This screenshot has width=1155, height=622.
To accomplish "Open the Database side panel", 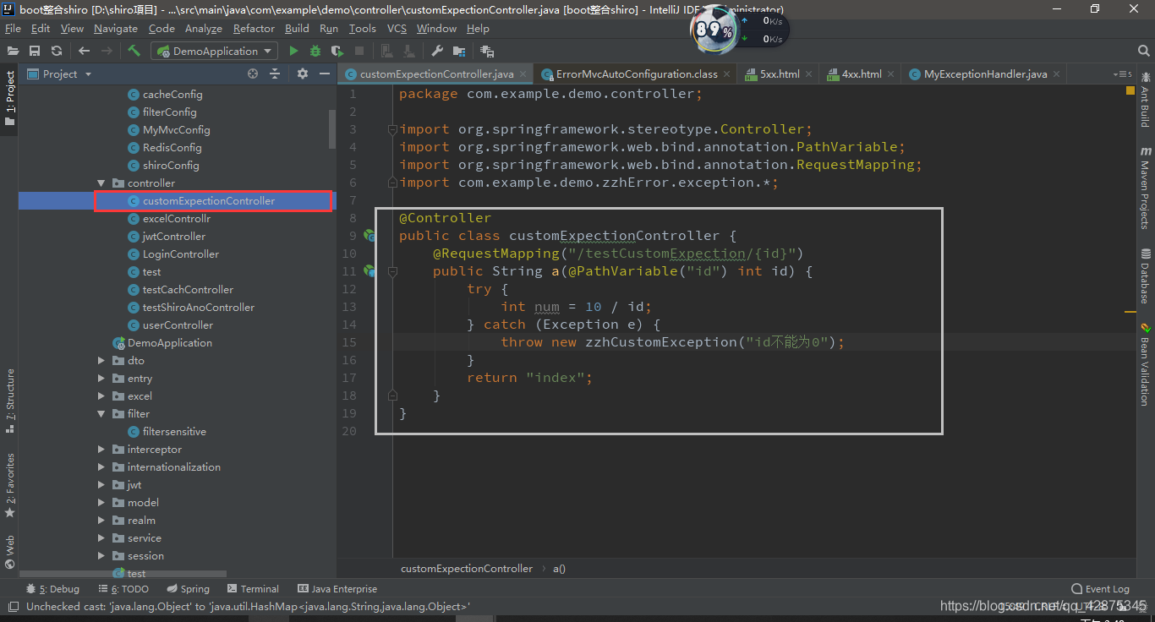I will [1145, 276].
